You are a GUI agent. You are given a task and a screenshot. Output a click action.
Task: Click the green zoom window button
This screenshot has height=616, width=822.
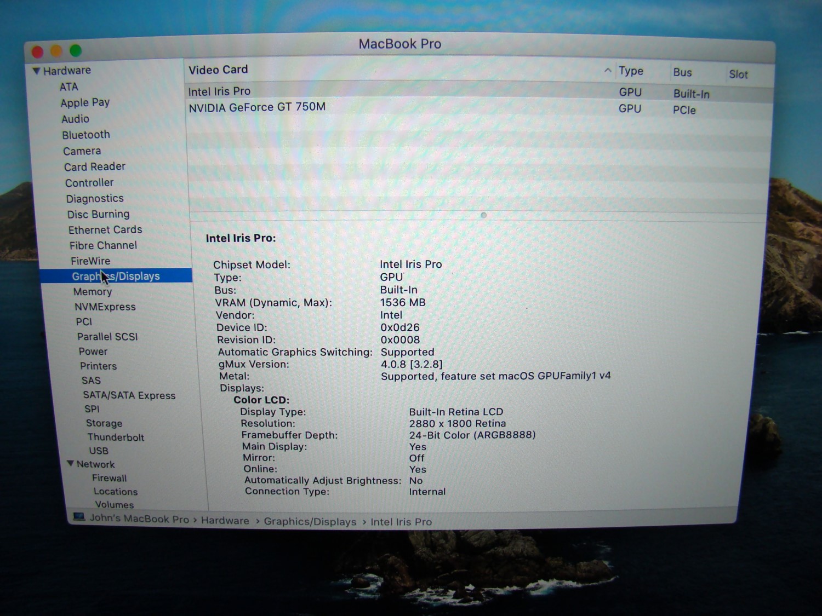pyautogui.click(x=76, y=51)
